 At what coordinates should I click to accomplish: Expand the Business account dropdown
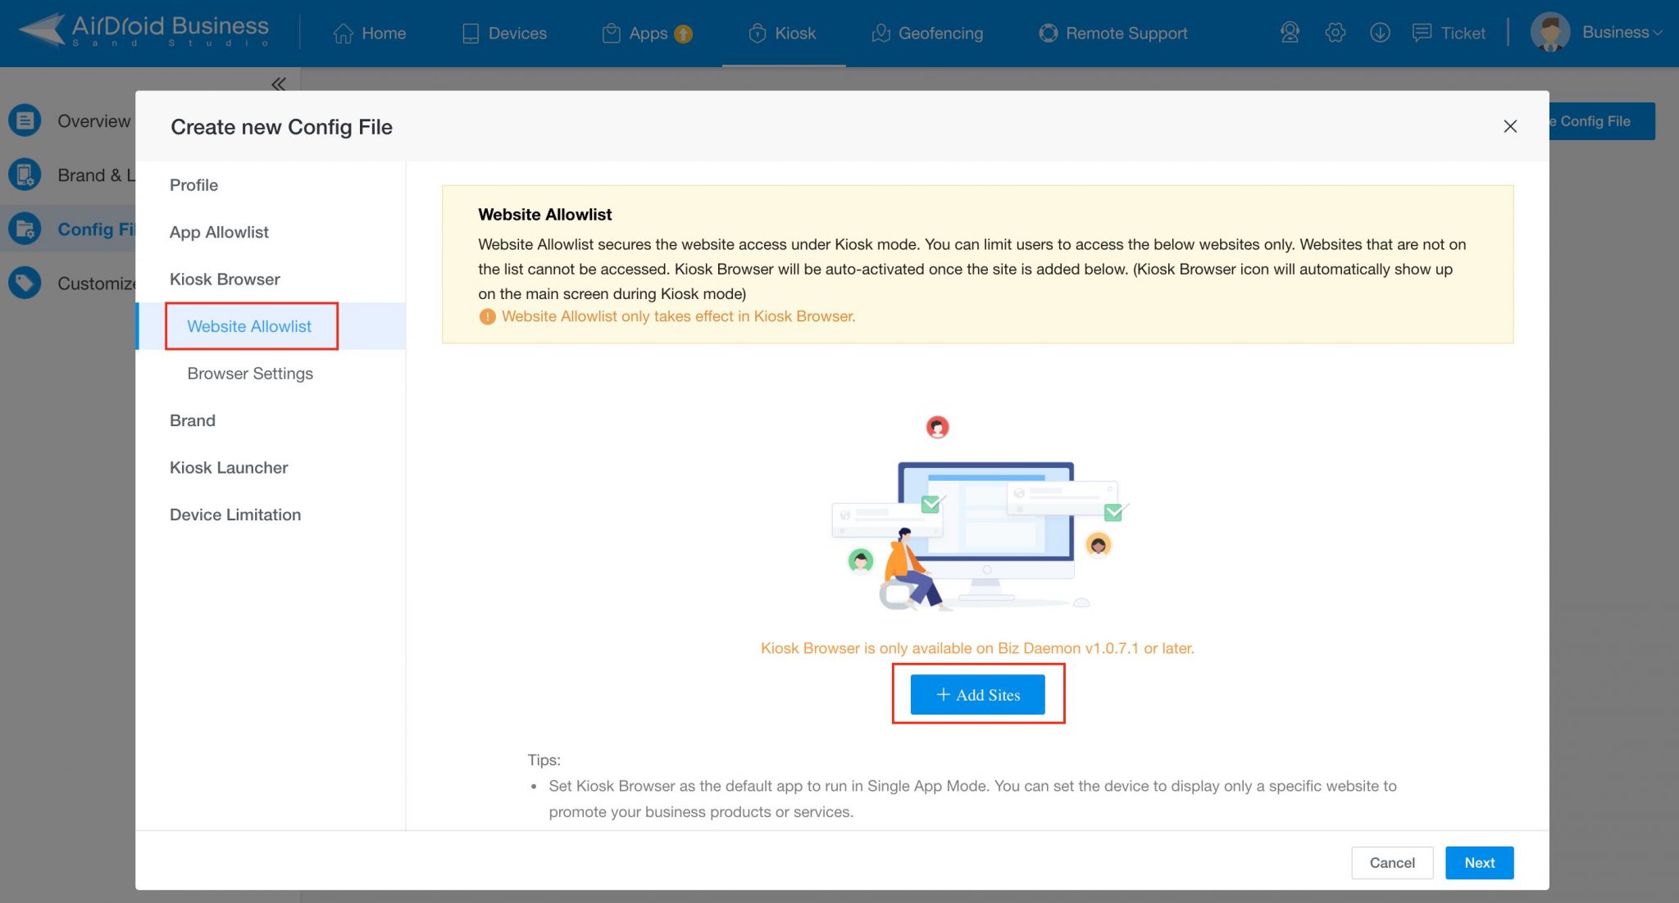[x=1623, y=32]
